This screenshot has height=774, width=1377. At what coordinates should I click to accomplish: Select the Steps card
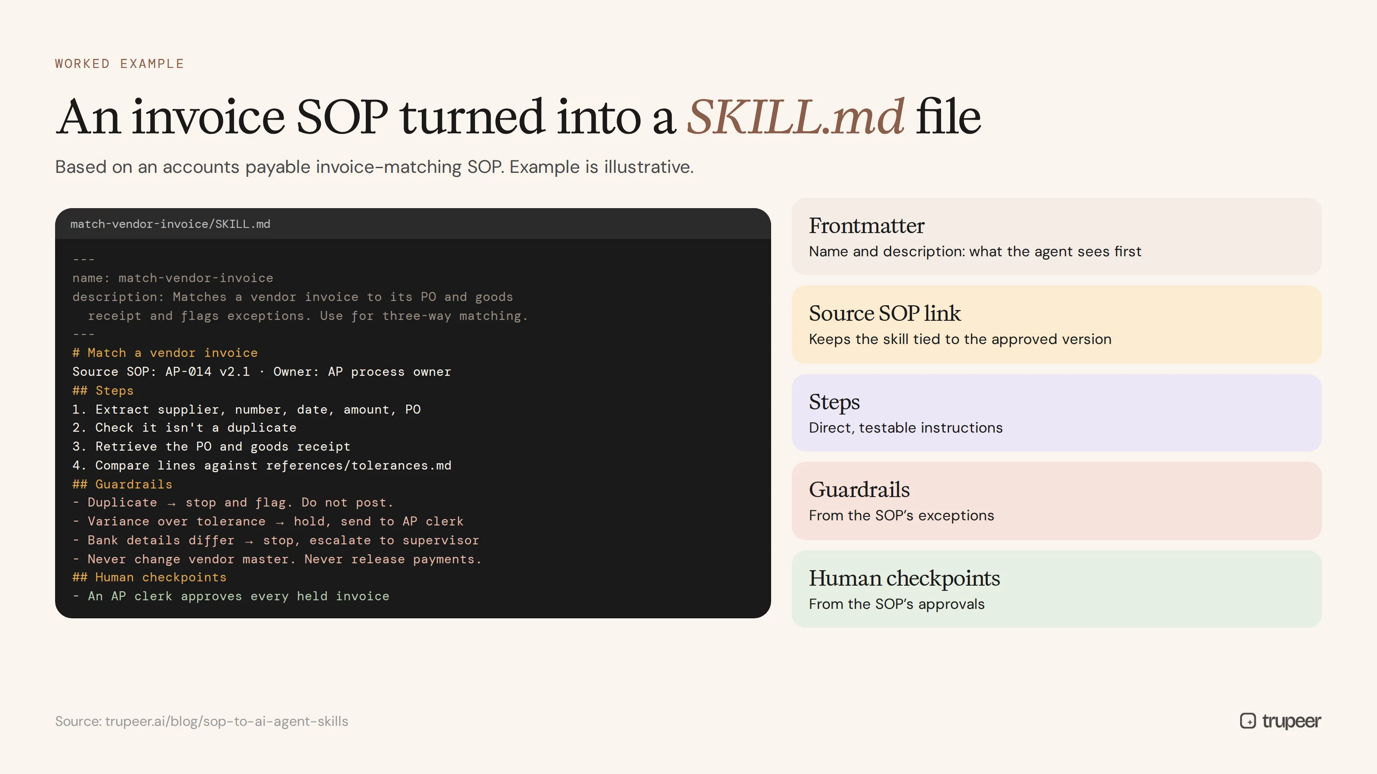pyautogui.click(x=1056, y=413)
